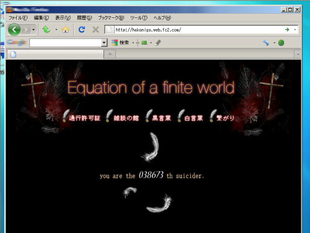Click the 038673 visitor counter
Image resolution: width=310 pixels, height=233 pixels.
click(151, 175)
